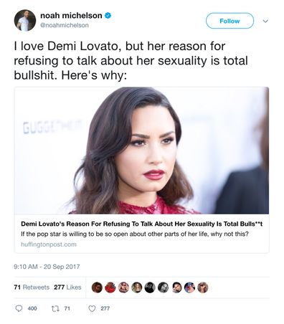Click the last liker avatar in the row
Image resolution: width=284 pixels, height=324 pixels.
[203, 287]
